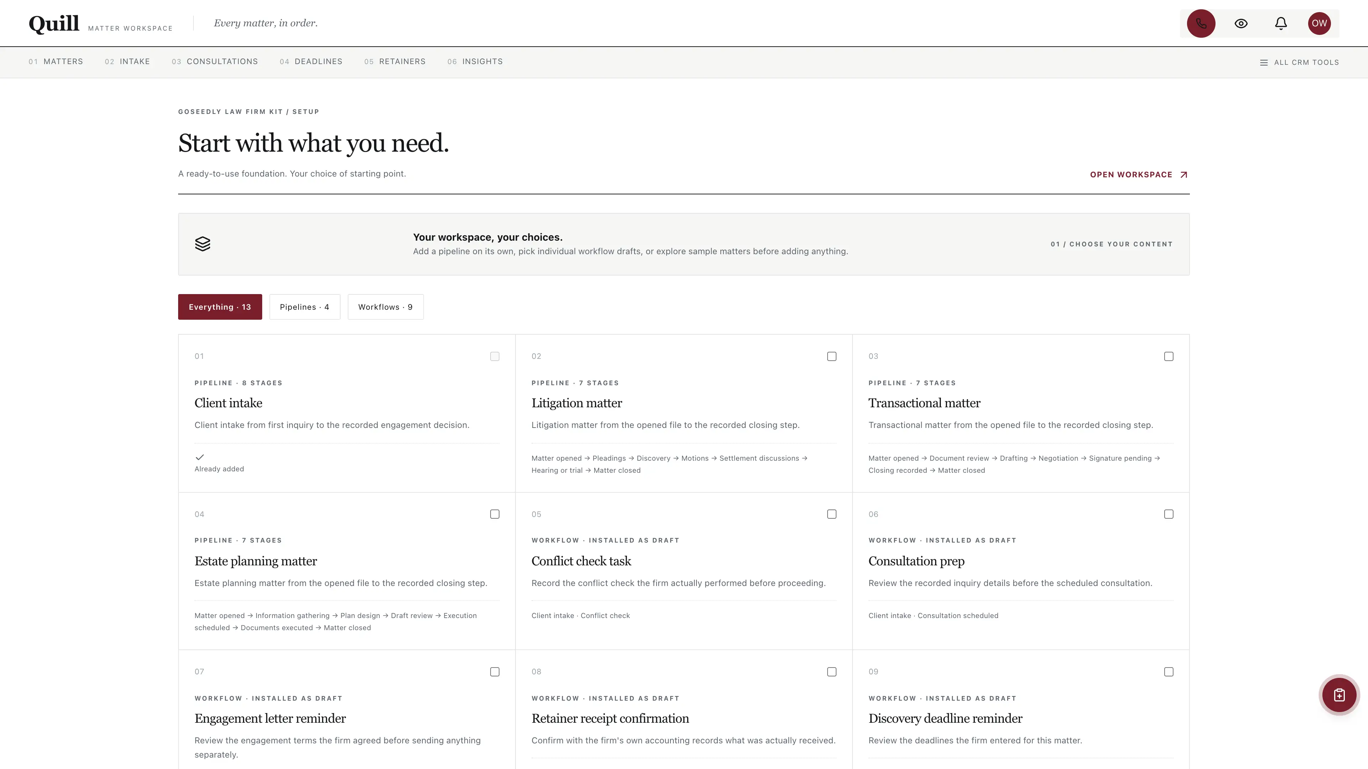The width and height of the screenshot is (1368, 769).
Task: Tick the Engagement letter reminder checkbox
Action: (494, 672)
